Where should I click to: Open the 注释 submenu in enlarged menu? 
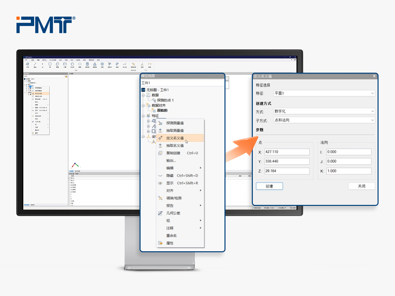point(180,228)
